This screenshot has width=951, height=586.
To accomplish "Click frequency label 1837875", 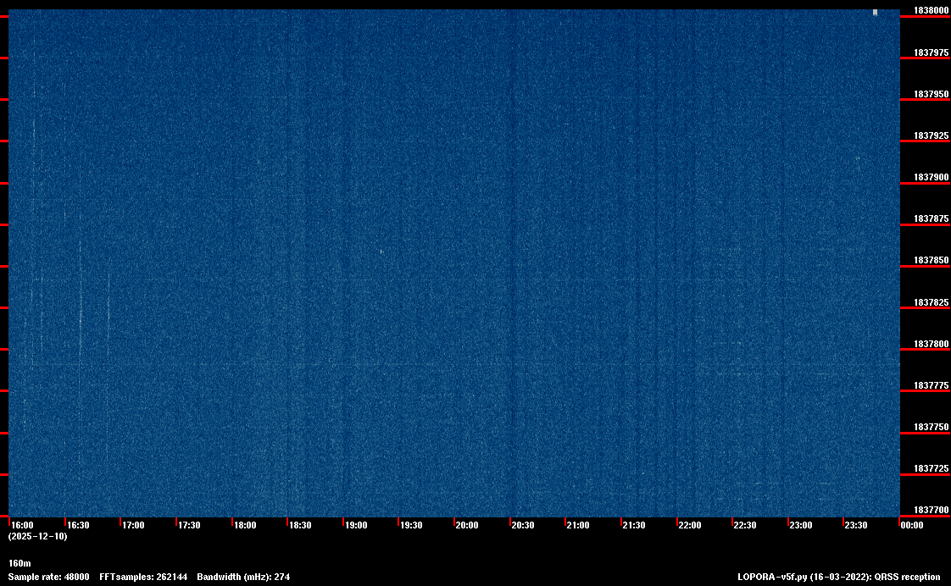I will pyautogui.click(x=931, y=218).
